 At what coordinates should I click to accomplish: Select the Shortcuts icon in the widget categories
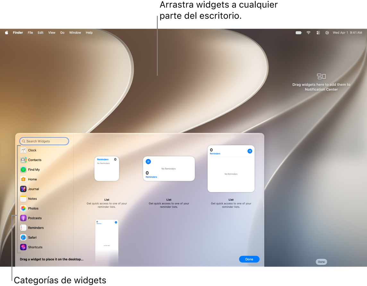[x=23, y=247]
